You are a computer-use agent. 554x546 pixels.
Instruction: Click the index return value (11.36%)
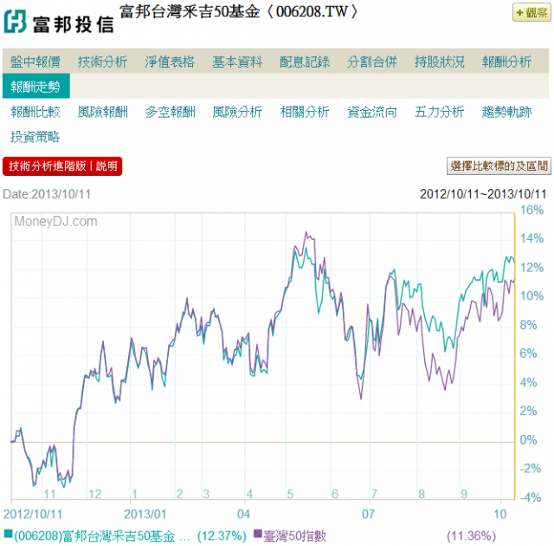(x=471, y=536)
